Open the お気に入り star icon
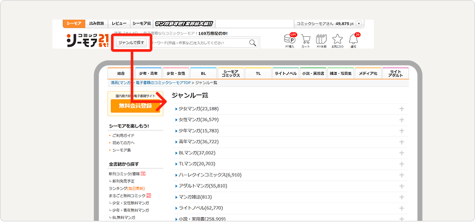Viewport: 475px width, 222px height. click(337, 41)
